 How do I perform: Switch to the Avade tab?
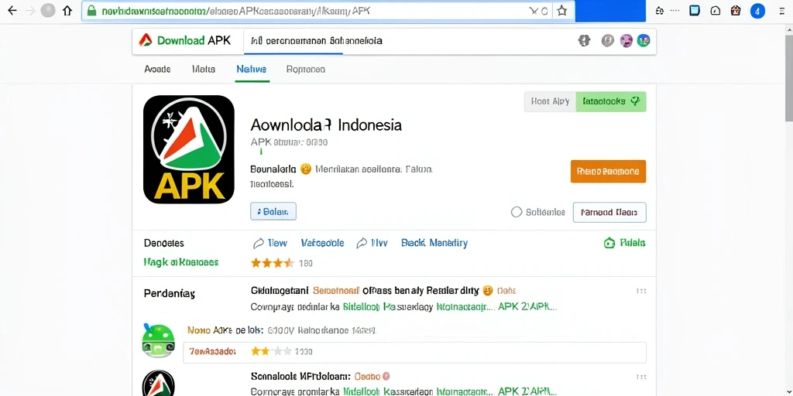pyautogui.click(x=157, y=70)
